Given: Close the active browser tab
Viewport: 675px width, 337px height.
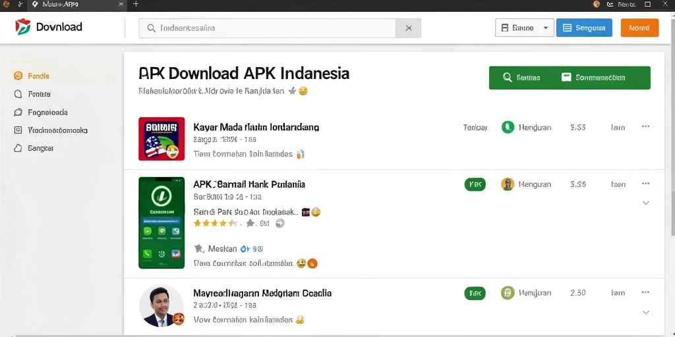Looking at the screenshot, I should click(x=121, y=5).
